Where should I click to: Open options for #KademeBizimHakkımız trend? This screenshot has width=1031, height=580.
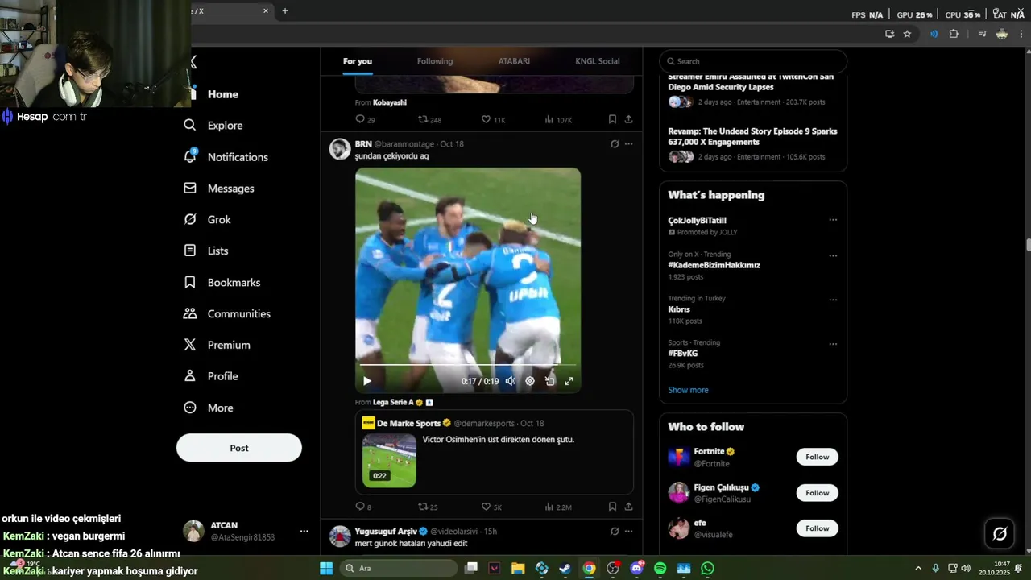[833, 256]
